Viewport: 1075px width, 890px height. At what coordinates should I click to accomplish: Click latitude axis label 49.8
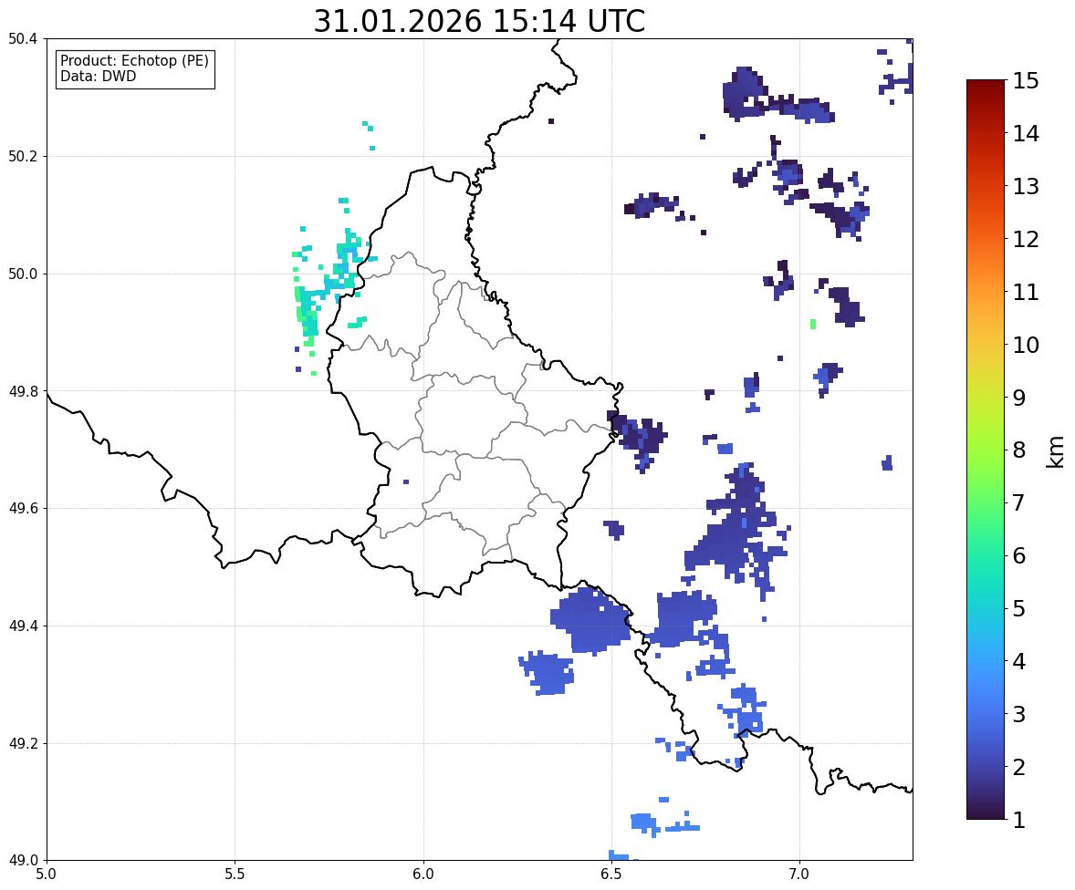[x=23, y=391]
